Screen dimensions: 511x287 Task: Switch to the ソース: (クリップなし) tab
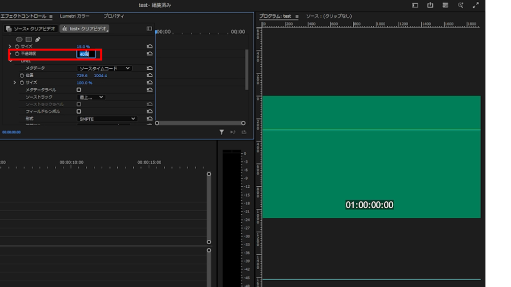pyautogui.click(x=329, y=16)
